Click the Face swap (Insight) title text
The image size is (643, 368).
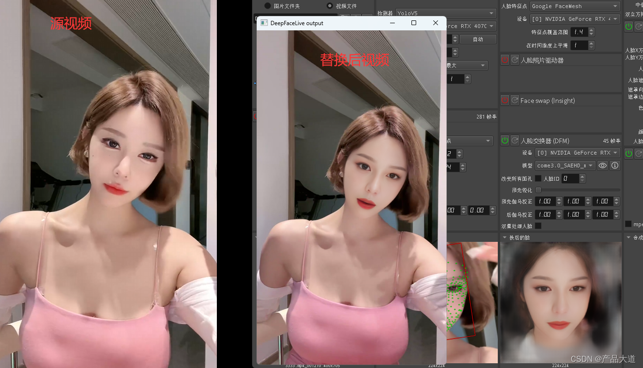click(x=548, y=101)
